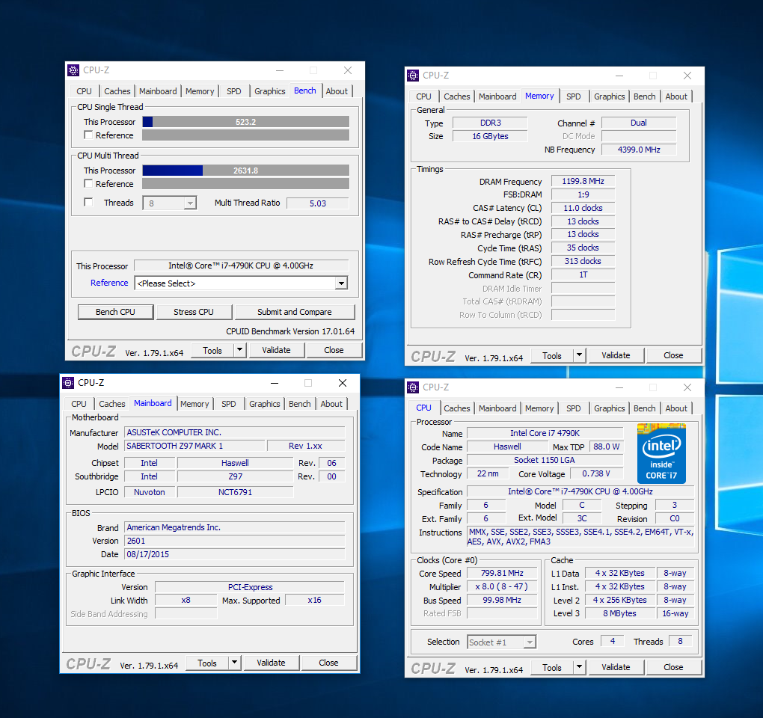Click the blue Reference link in the Bench window

click(109, 283)
